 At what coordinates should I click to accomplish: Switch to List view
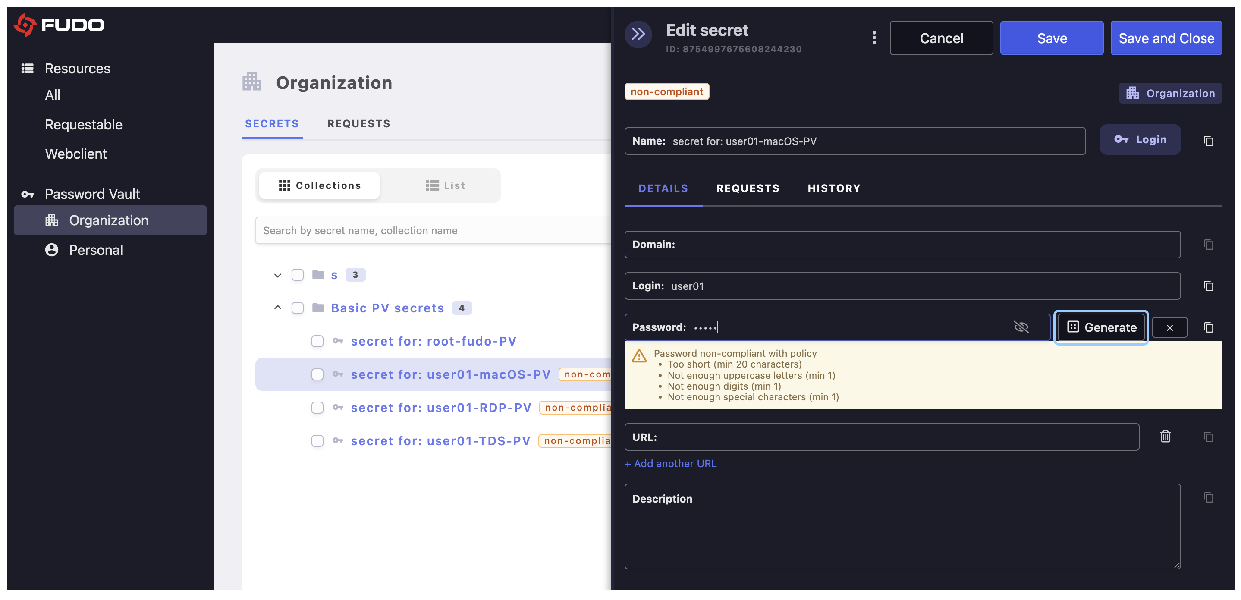(x=445, y=185)
